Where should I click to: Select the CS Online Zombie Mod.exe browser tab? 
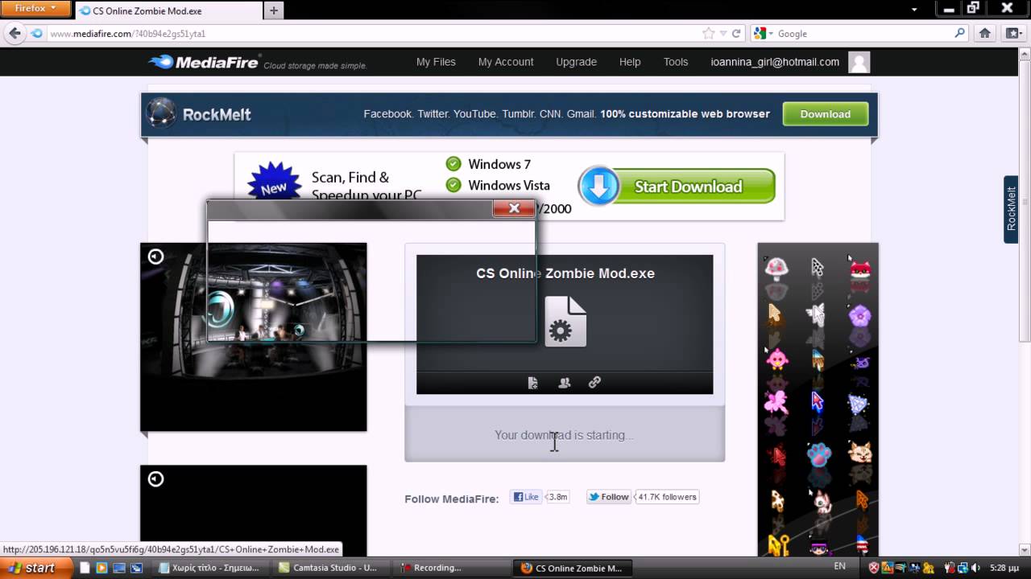pos(168,10)
